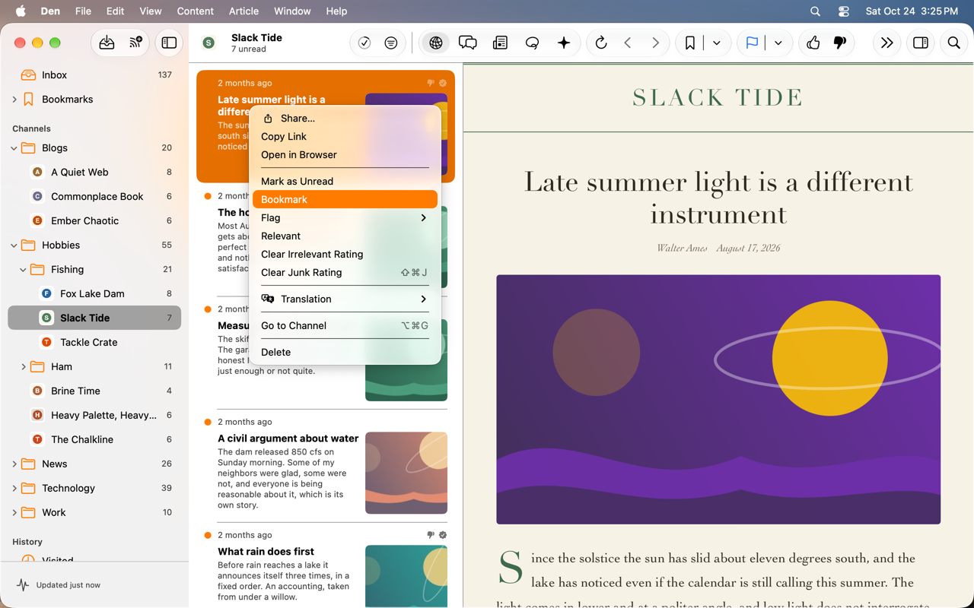Go to next article arrow
974x608 pixels.
click(x=655, y=43)
